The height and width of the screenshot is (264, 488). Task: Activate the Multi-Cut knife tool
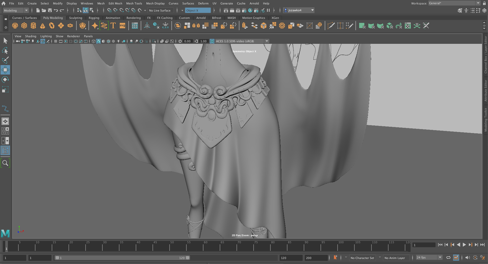point(331,26)
